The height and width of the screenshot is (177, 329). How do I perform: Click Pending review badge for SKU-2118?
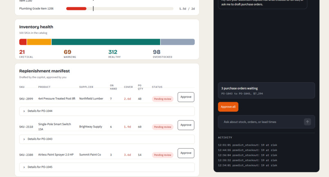(162, 127)
